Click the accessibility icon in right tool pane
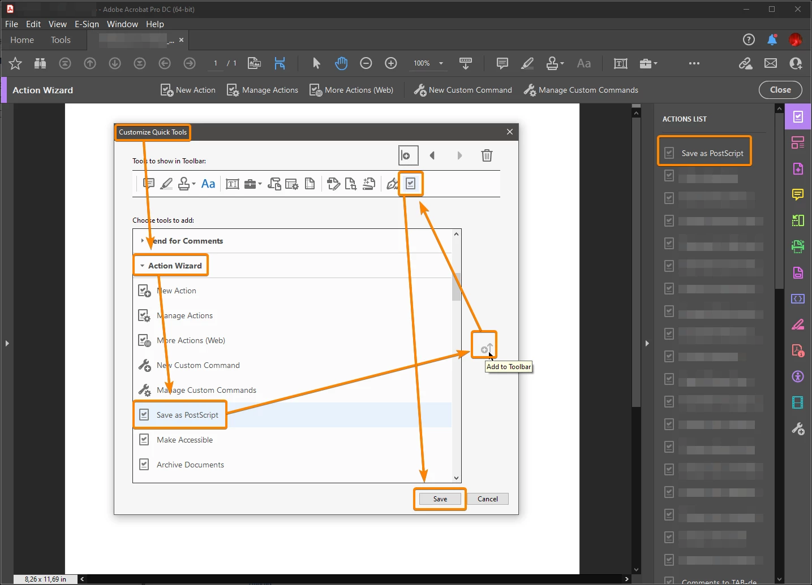 (x=798, y=376)
